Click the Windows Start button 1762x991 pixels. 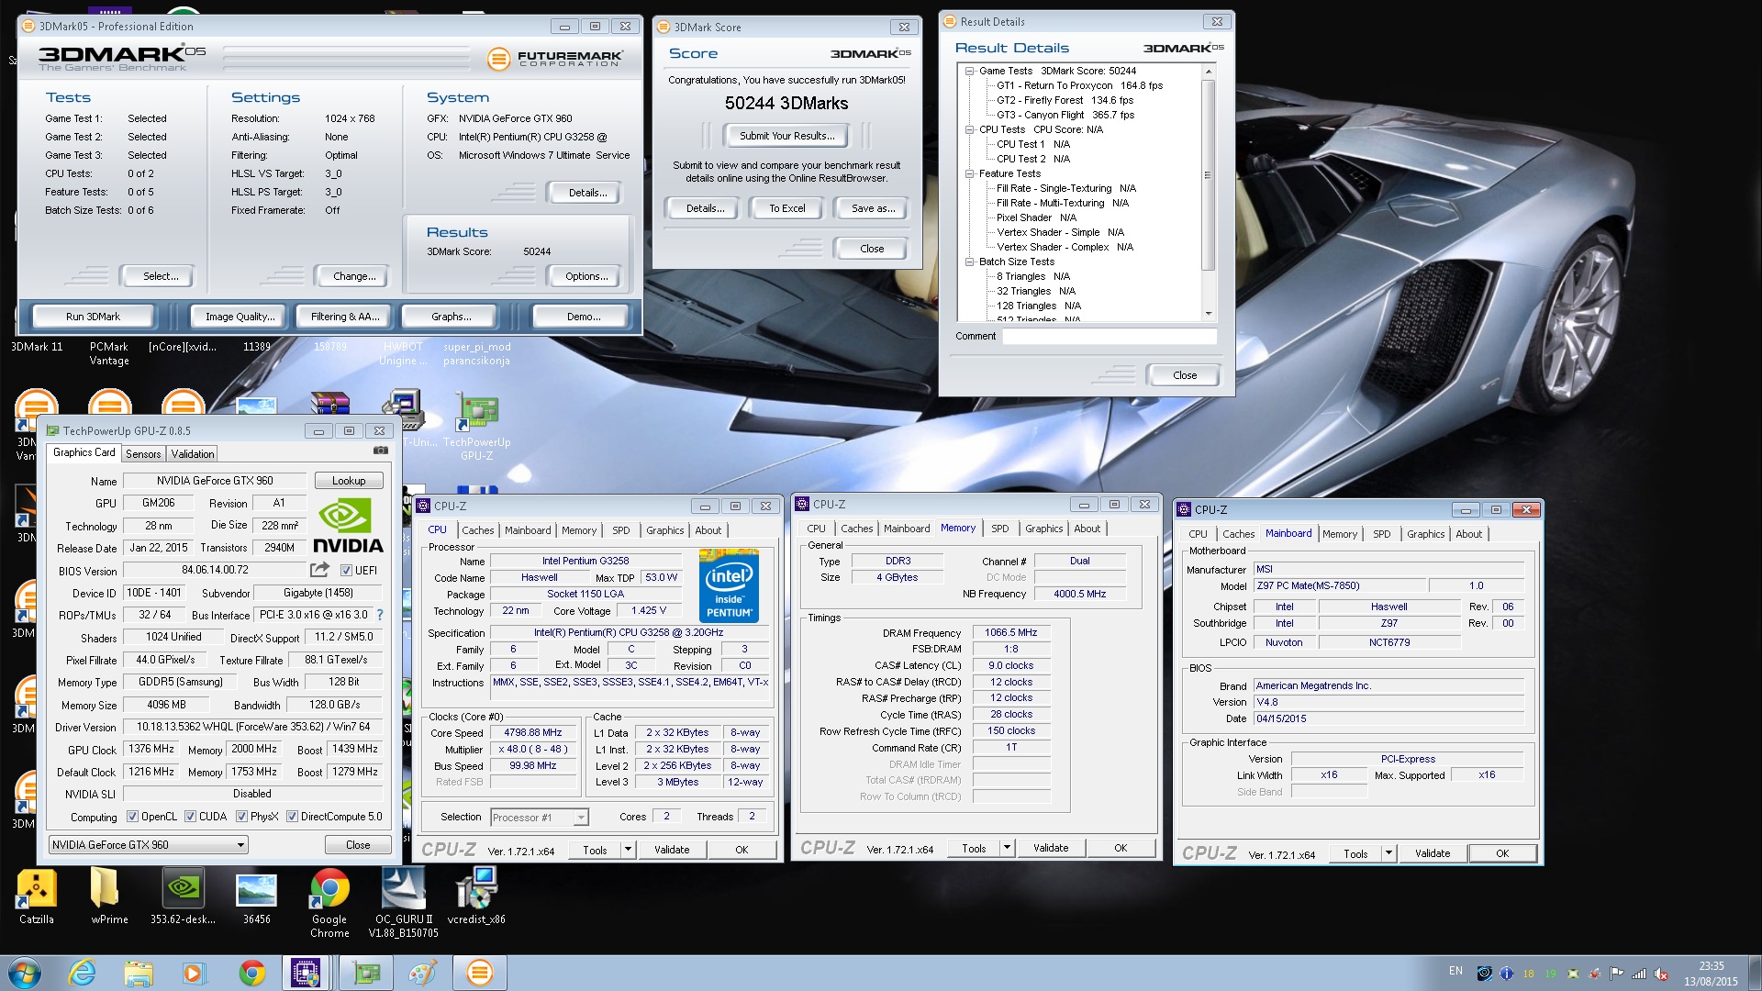click(25, 973)
